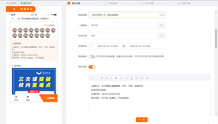This screenshot has width=218, height=124.
Task: Go to step 3 支付设置
Action: point(147,3)
